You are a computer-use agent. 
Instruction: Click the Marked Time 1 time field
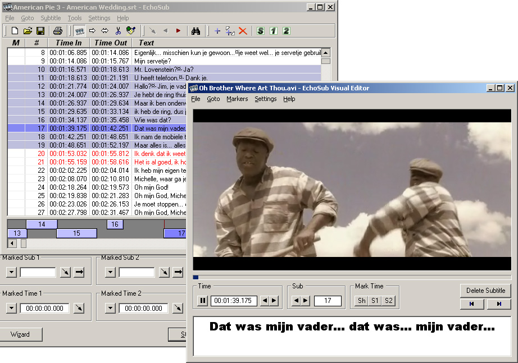click(x=44, y=308)
